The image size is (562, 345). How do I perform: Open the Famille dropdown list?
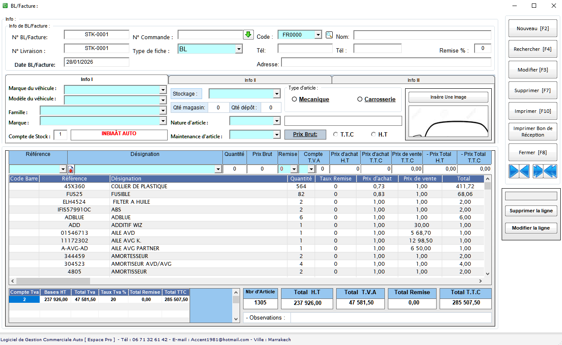pos(163,111)
